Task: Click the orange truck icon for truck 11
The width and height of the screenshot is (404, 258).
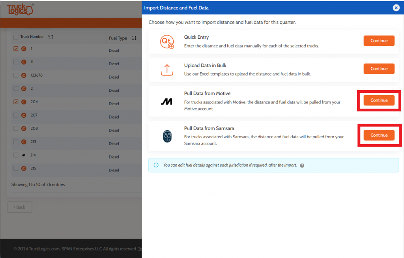Action: click(x=24, y=62)
